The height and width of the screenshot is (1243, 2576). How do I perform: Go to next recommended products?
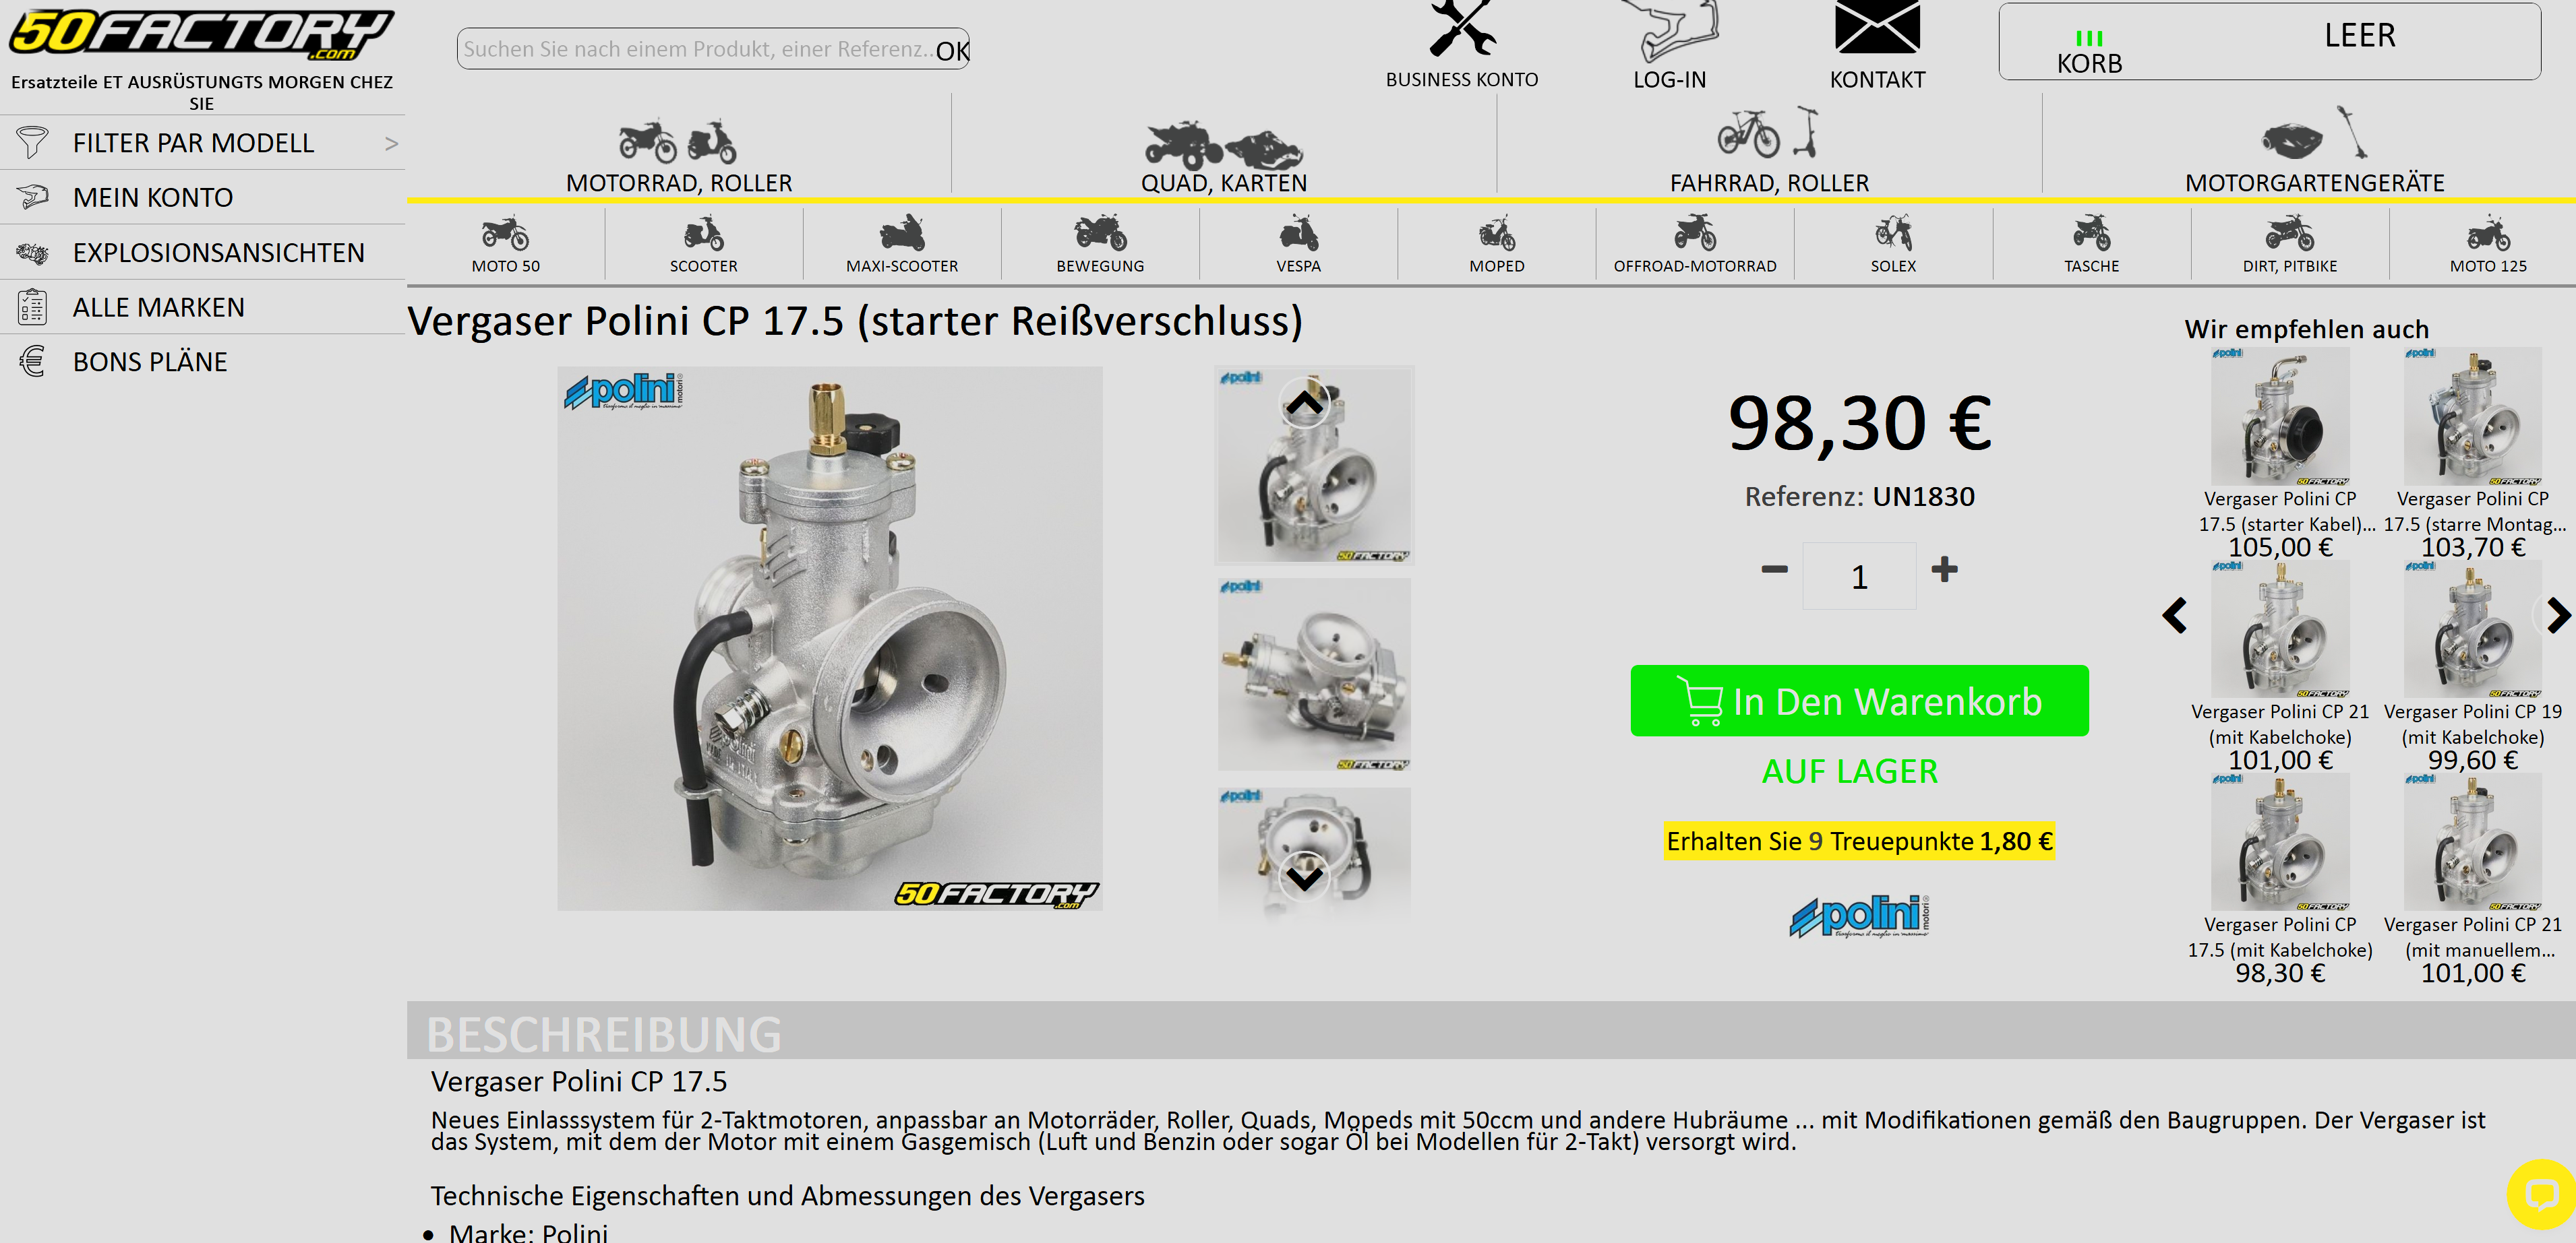(2558, 614)
